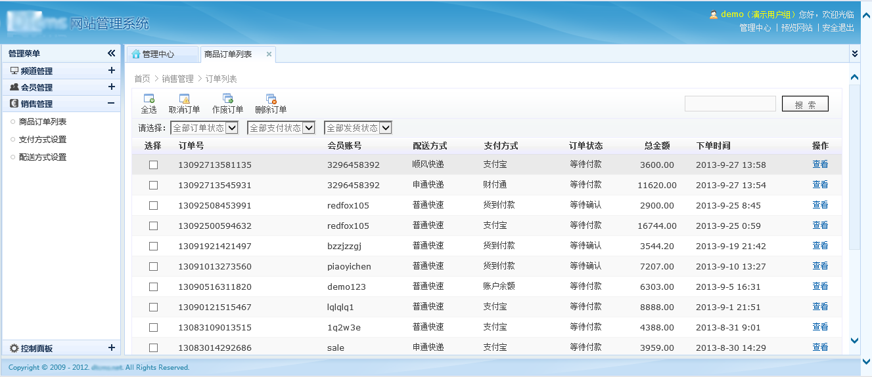Screen dimensions: 872x377
Task: Click the 删除订单 delete order icon
Action: click(271, 98)
